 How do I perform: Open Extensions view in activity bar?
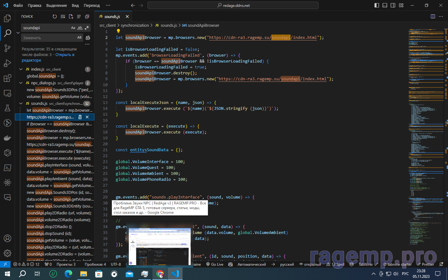tap(7, 78)
